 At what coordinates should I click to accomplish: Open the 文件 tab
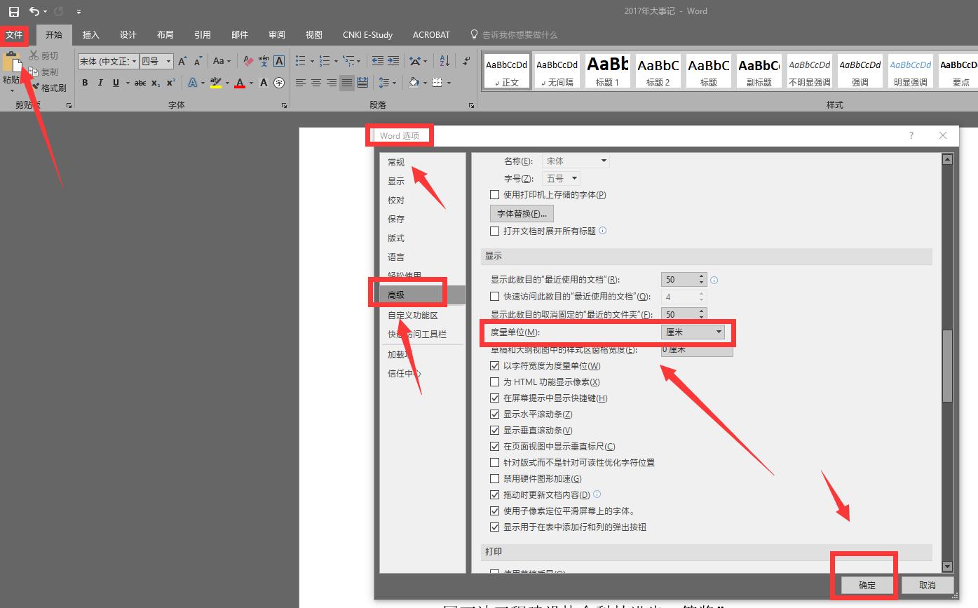tap(14, 34)
